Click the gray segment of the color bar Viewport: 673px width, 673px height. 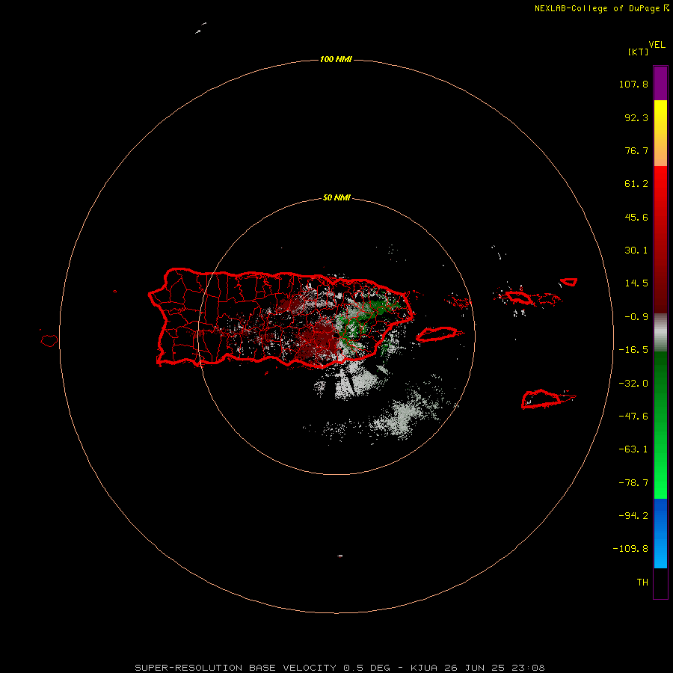(x=660, y=333)
